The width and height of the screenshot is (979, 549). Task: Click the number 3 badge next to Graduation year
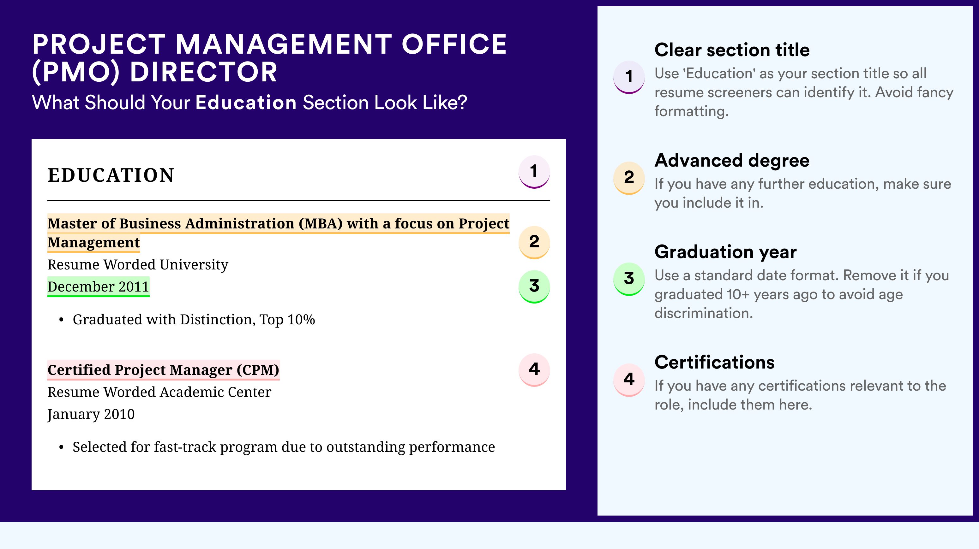pos(629,279)
